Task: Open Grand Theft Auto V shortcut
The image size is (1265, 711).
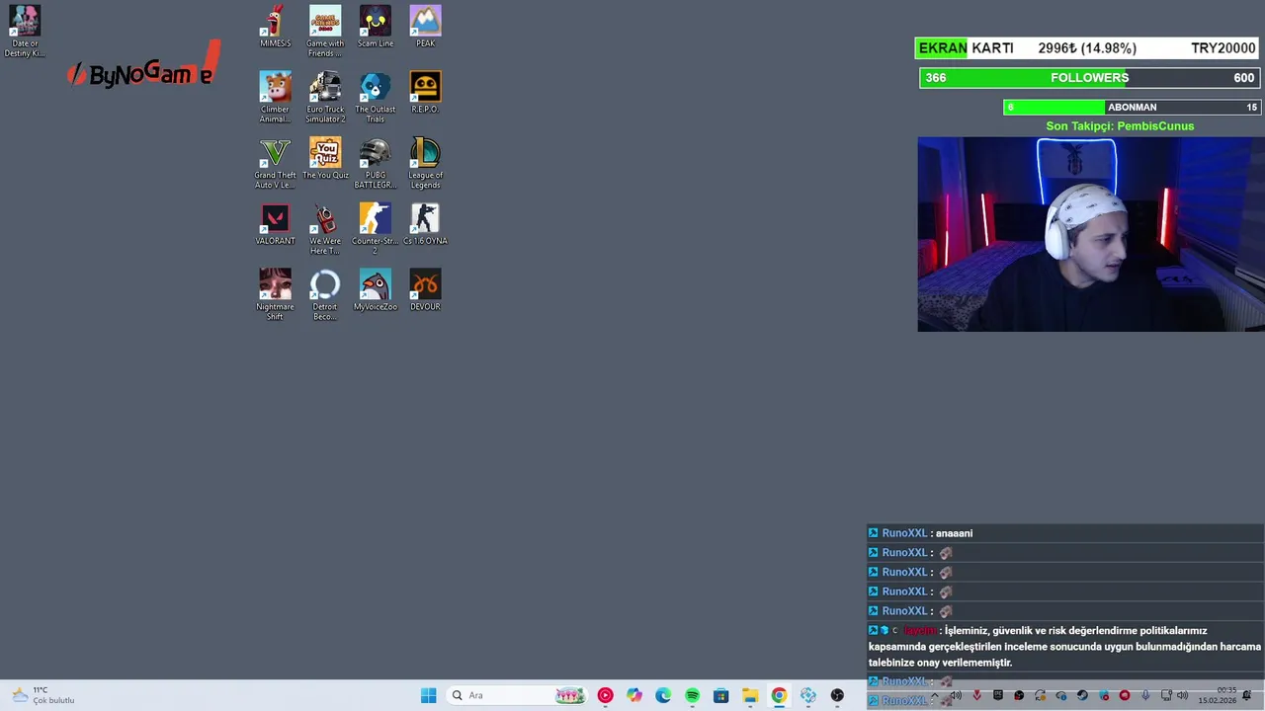Action: point(275,163)
